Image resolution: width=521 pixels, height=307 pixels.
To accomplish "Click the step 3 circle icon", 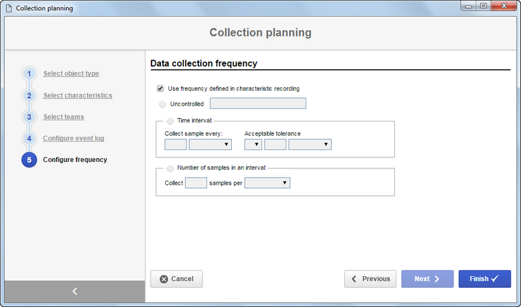I will point(29,117).
